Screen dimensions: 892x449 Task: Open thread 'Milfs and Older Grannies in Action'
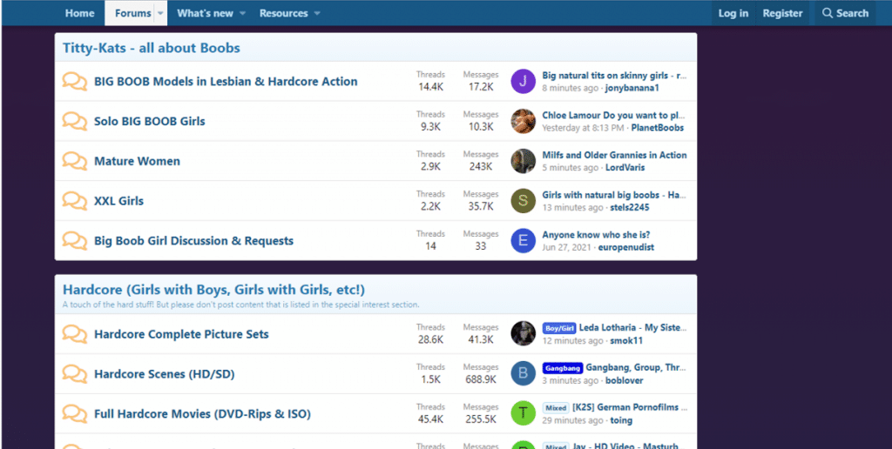click(614, 155)
